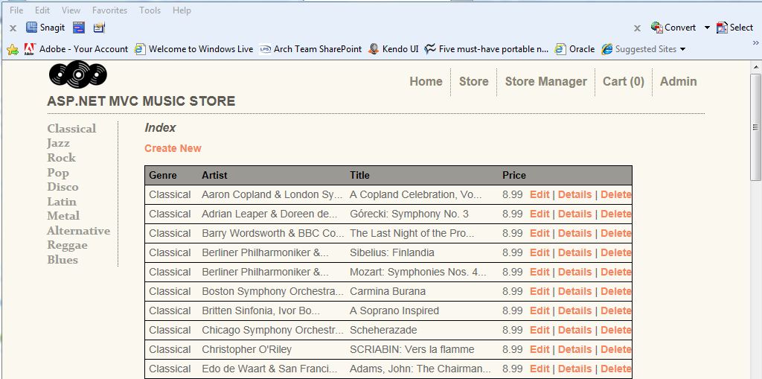This screenshot has width=762, height=379.
Task: Open the File menu
Action: 16,10
